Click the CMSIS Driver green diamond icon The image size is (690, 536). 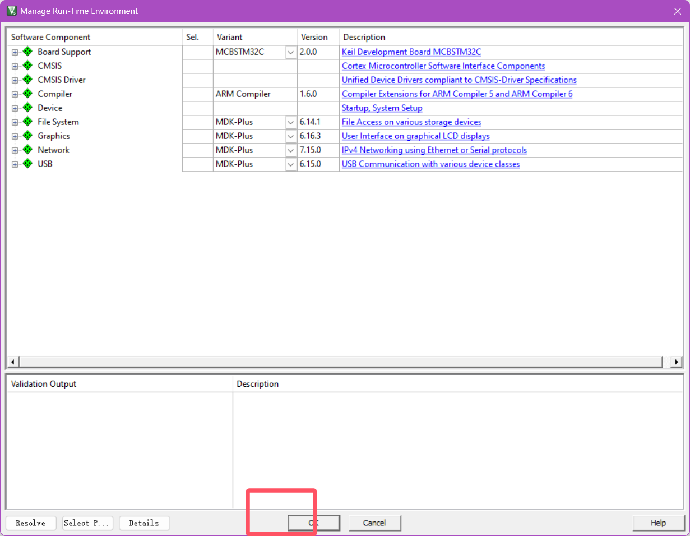[27, 80]
